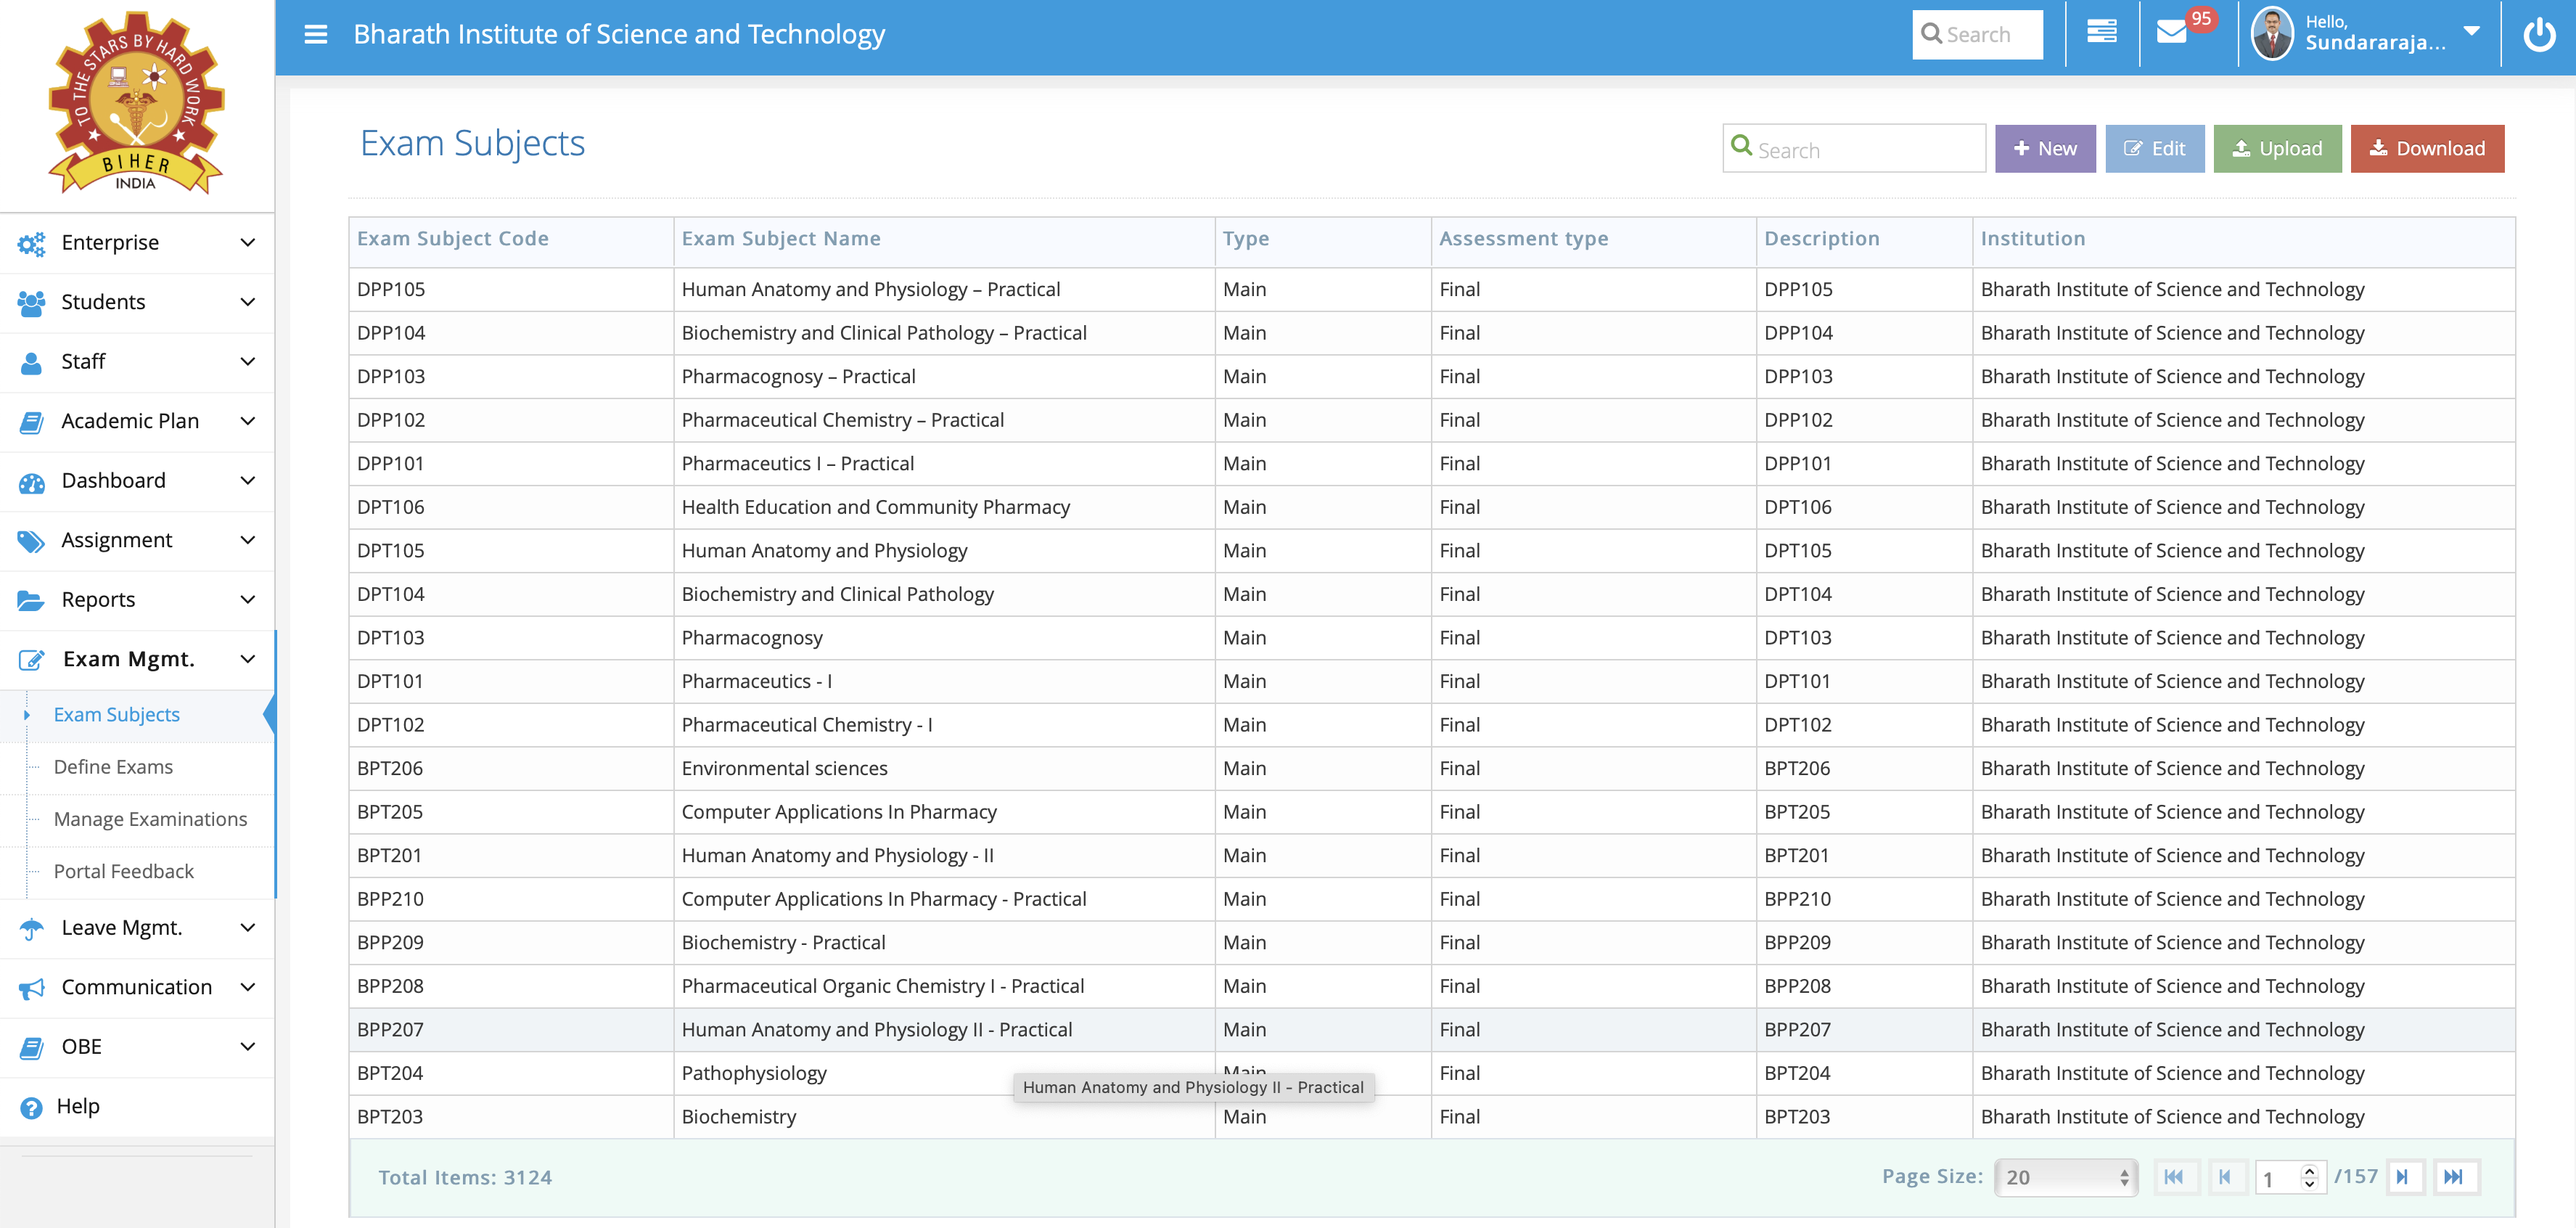
Task: Go to the last page of results
Action: coord(2453,1177)
